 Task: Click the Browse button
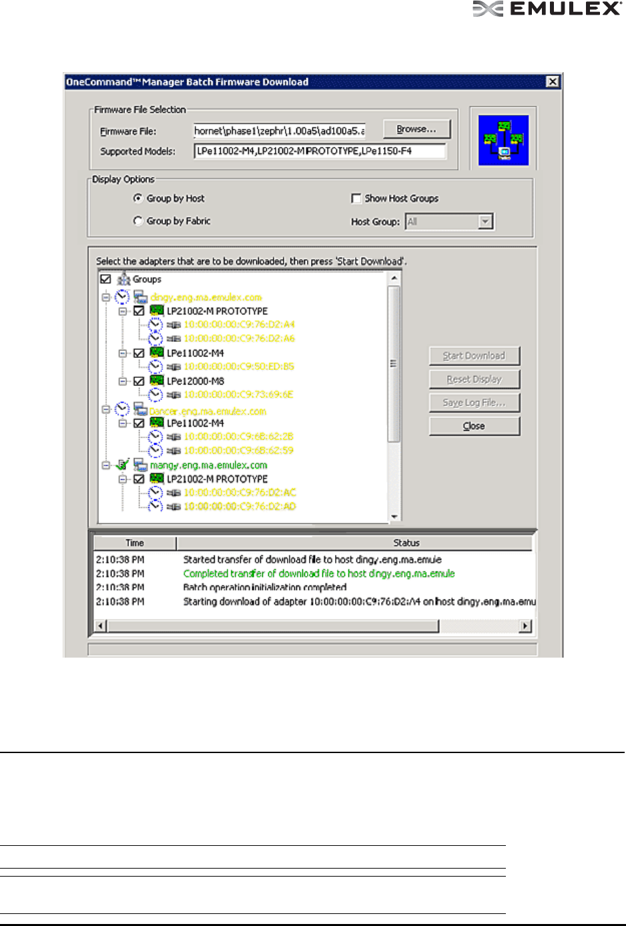[x=416, y=130]
